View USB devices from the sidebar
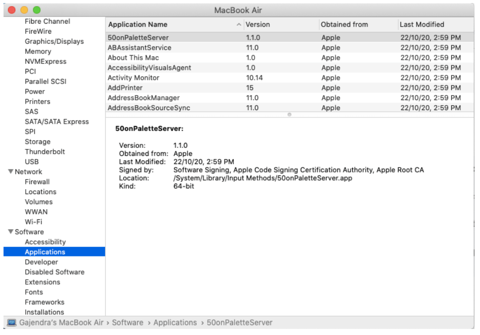480x335 pixels. 34,161
